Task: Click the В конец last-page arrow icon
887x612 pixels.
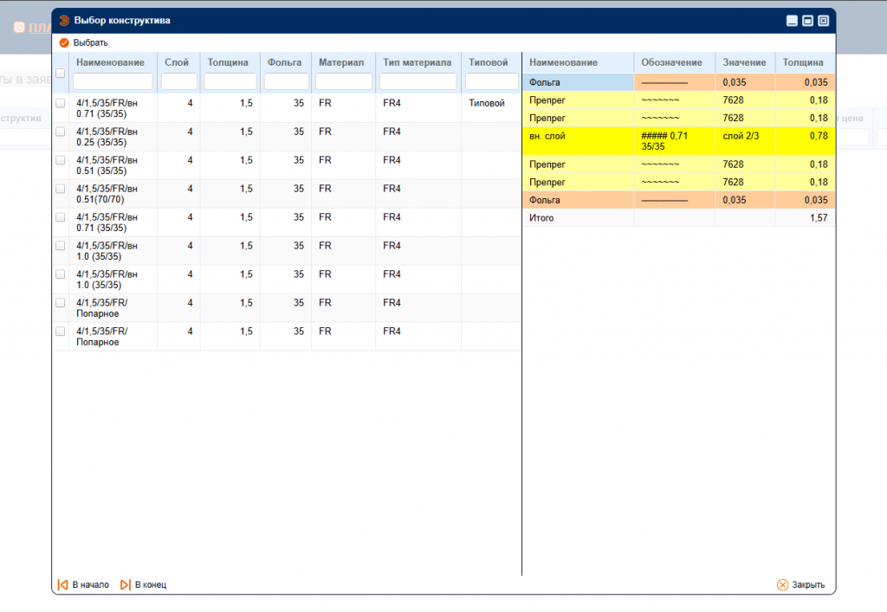Action: [x=126, y=585]
